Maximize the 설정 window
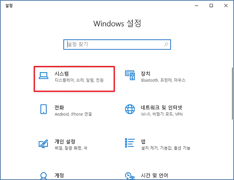The image size is (234, 180). pos(211,6)
